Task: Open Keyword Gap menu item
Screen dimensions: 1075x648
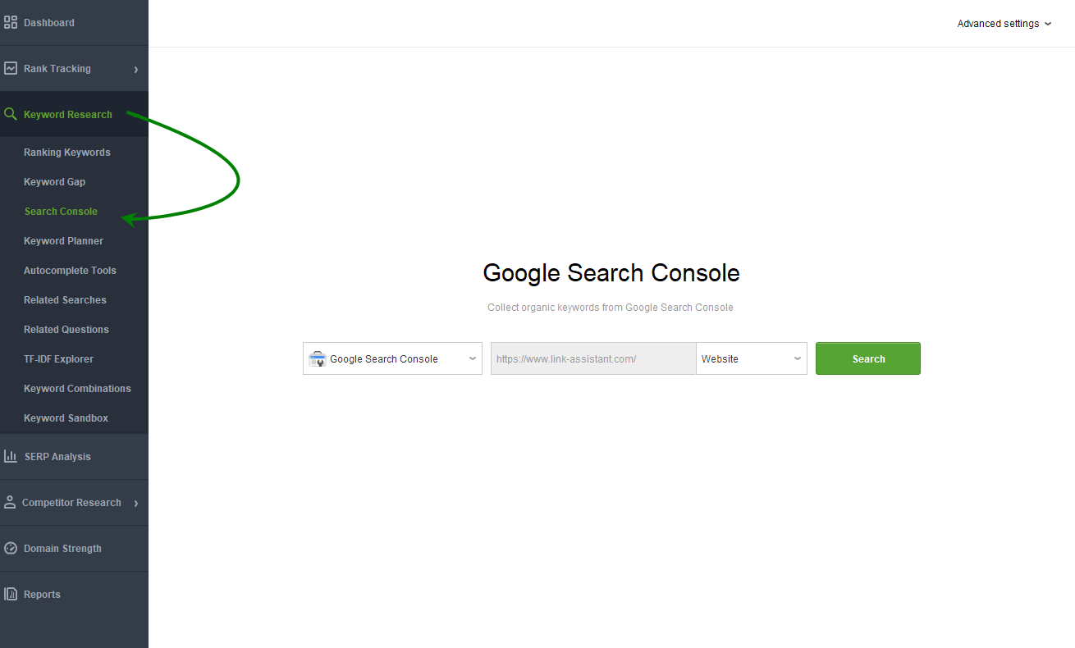Action: tap(55, 182)
